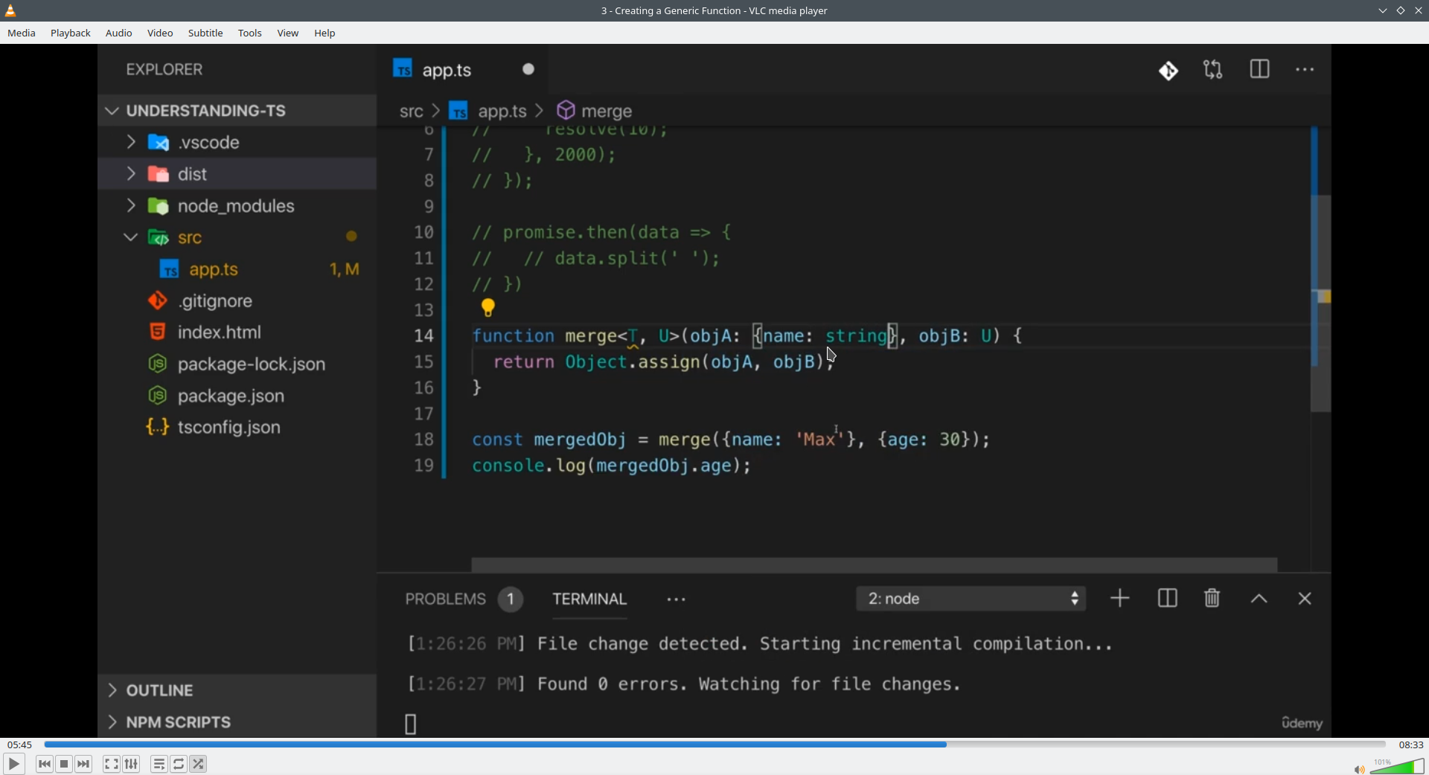Click the EXPLORER panel title
The image size is (1429, 775).
[x=164, y=70]
